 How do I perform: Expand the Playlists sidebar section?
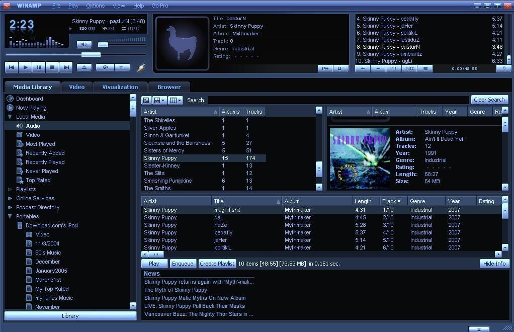[x=10, y=189]
